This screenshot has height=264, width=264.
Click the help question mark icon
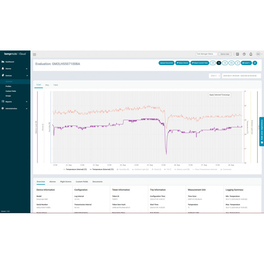click(244, 54)
